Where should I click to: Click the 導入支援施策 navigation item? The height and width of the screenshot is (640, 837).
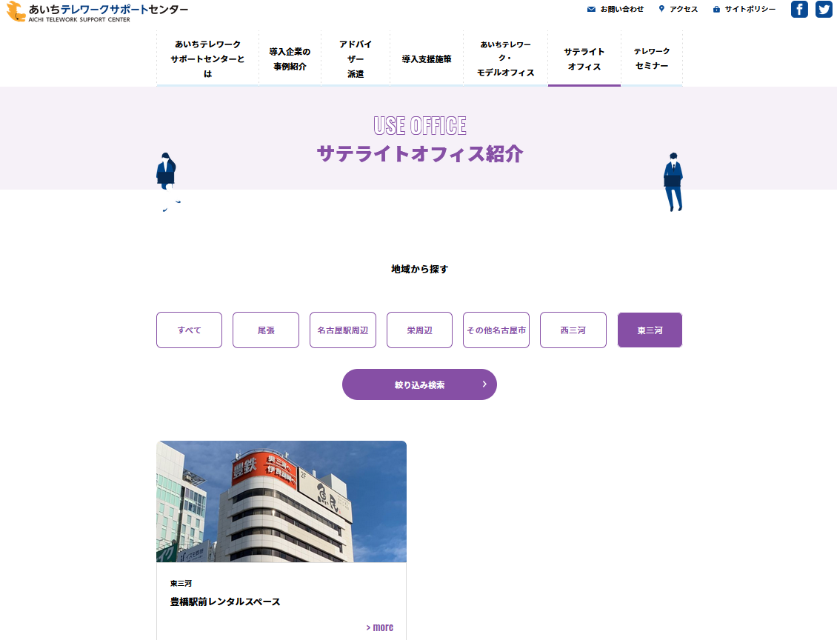[x=427, y=59]
